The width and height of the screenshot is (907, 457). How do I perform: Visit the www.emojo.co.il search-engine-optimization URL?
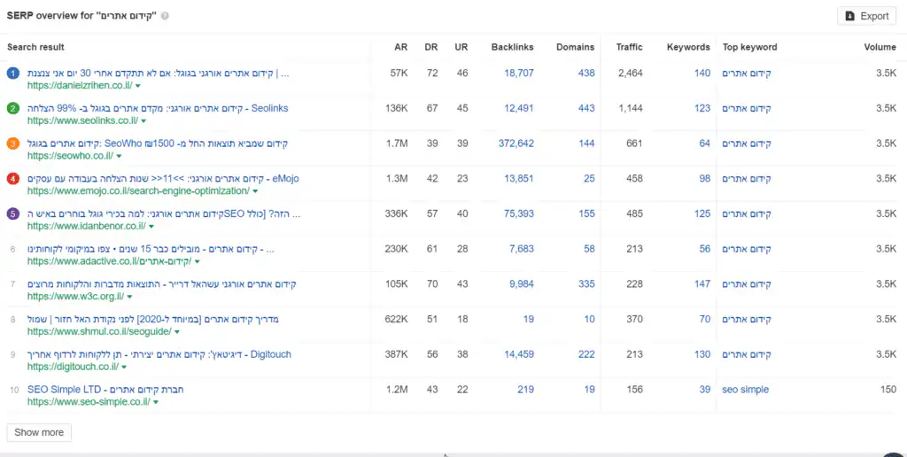pyautogui.click(x=138, y=190)
